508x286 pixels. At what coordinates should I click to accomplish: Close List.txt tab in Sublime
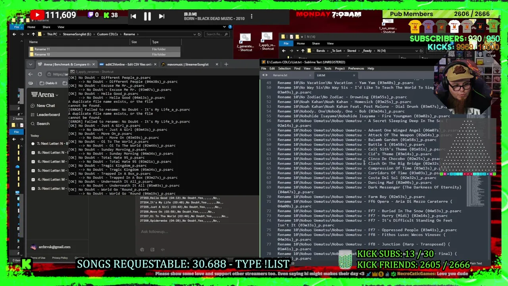(x=354, y=75)
